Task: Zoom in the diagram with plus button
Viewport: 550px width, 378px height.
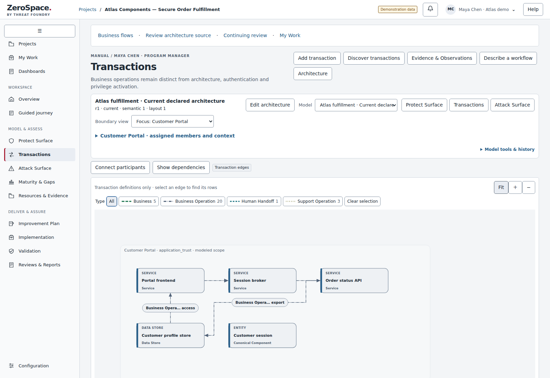Action: [515, 187]
